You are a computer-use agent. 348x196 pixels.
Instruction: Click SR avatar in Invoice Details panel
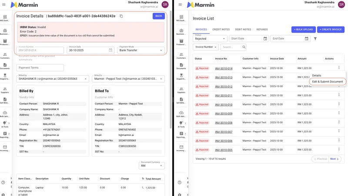pyautogui.click(x=165, y=4)
